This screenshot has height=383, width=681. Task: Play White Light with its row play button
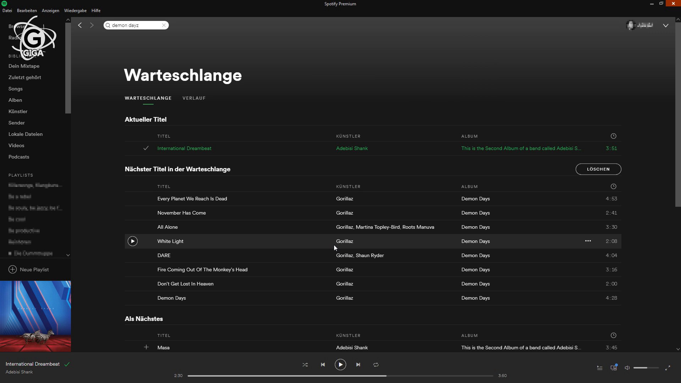click(133, 241)
